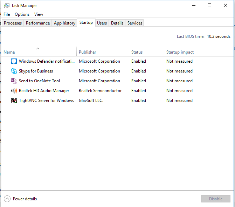Click Not measured in the Realtek row
The width and height of the screenshot is (235, 207).
[179, 91]
